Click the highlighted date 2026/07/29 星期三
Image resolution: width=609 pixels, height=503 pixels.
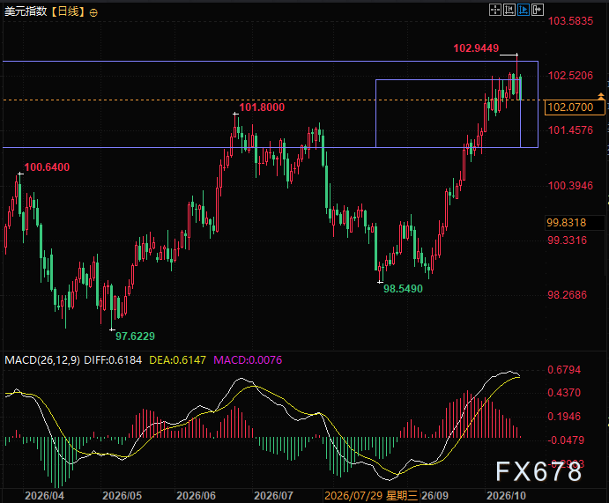[x=371, y=496]
